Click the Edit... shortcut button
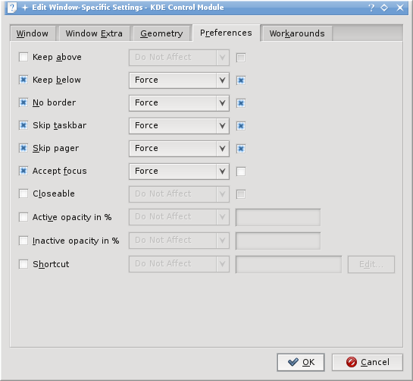Image resolution: width=413 pixels, height=381 pixels. (371, 264)
